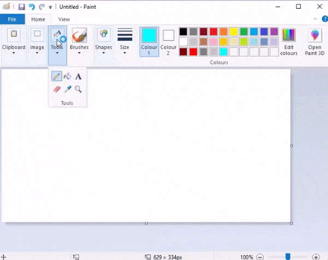328x260 pixels.
Task: Click the zoom in plus button
Action: pyautogui.click(x=316, y=257)
